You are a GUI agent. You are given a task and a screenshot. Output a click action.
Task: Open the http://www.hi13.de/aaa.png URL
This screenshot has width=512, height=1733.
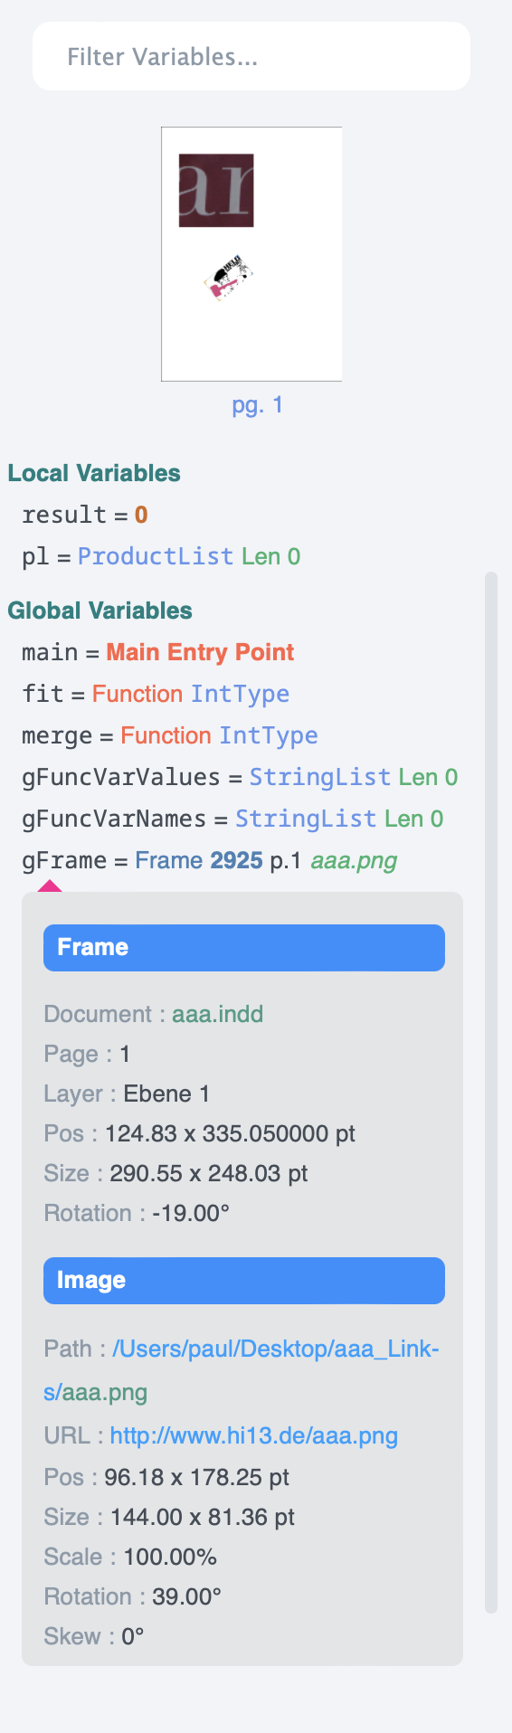(x=254, y=1435)
